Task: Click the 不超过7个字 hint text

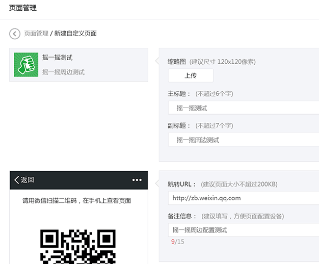Action: [215, 125]
